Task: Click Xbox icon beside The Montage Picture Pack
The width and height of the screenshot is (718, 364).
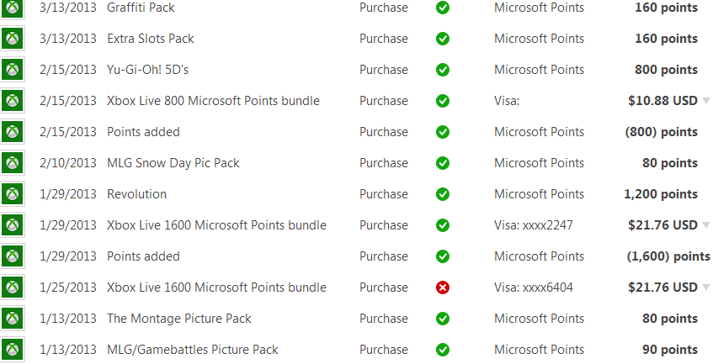Action: 13,319
